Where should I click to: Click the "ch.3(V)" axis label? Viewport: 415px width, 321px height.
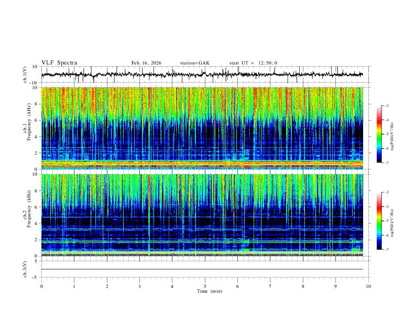[25, 269]
